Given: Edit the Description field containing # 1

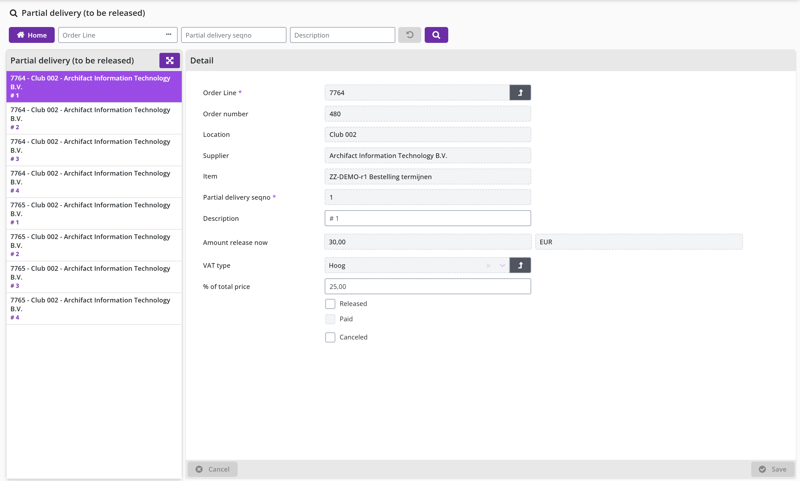Looking at the screenshot, I should [x=428, y=218].
